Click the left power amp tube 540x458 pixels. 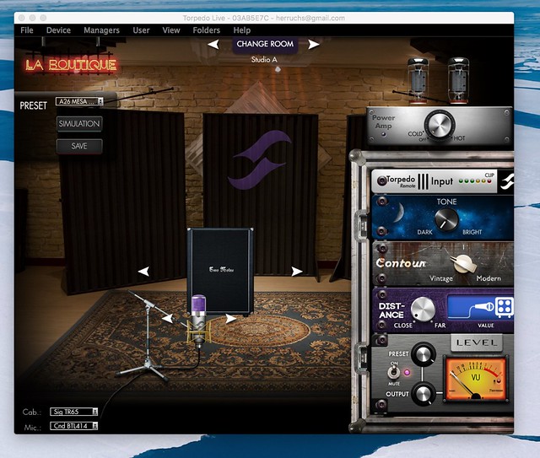418,80
